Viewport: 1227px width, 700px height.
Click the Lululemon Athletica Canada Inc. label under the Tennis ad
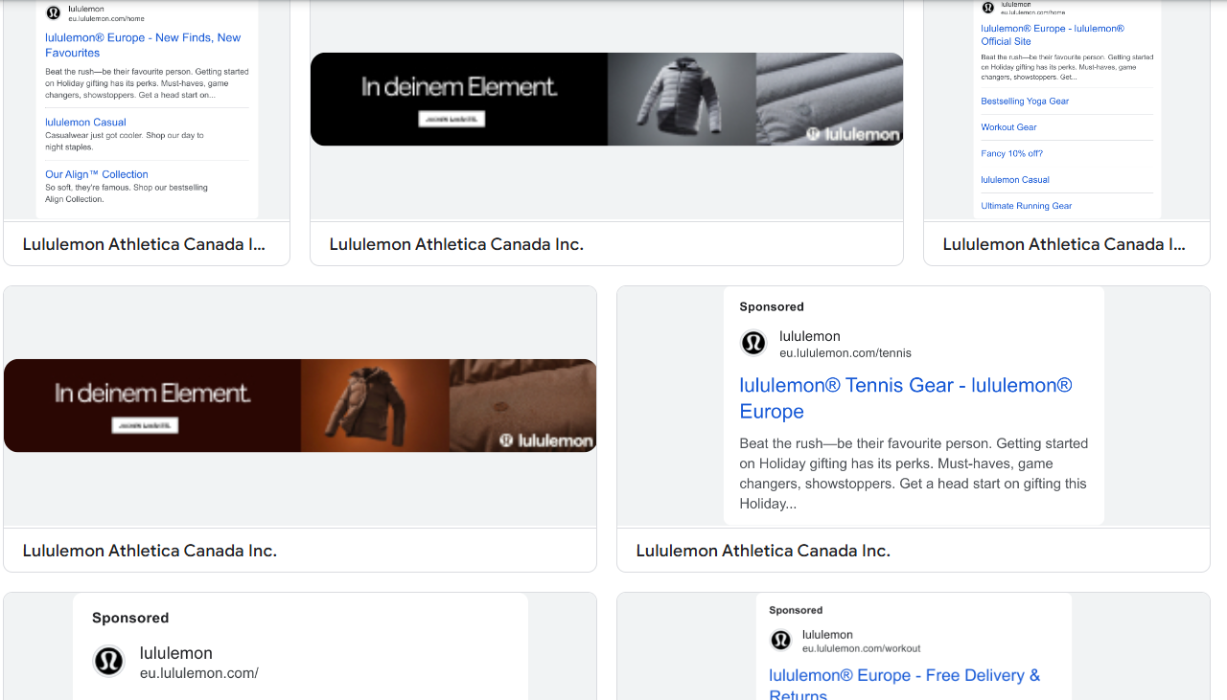763,551
